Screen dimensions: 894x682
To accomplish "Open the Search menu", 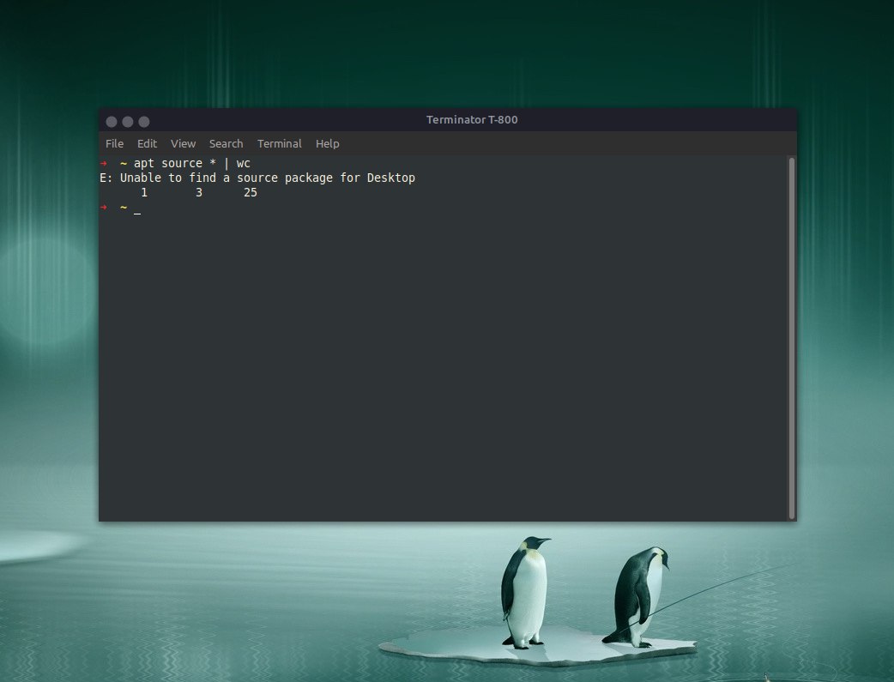I will (226, 144).
